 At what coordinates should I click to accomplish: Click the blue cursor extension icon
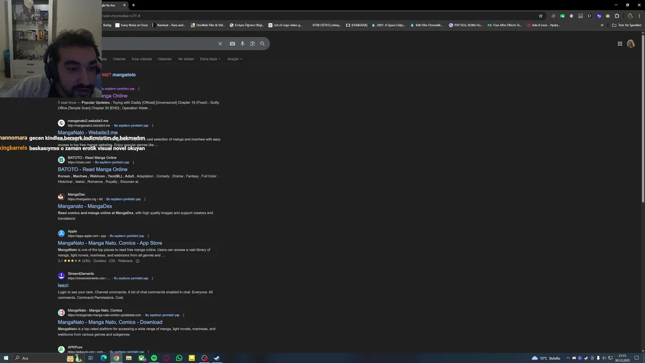[x=599, y=16]
